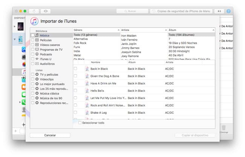Image resolution: width=245 pixels, height=157 pixels.
Task: Click the gear icon beside Lo mejor puntuado
Action: click(x=37, y=84)
